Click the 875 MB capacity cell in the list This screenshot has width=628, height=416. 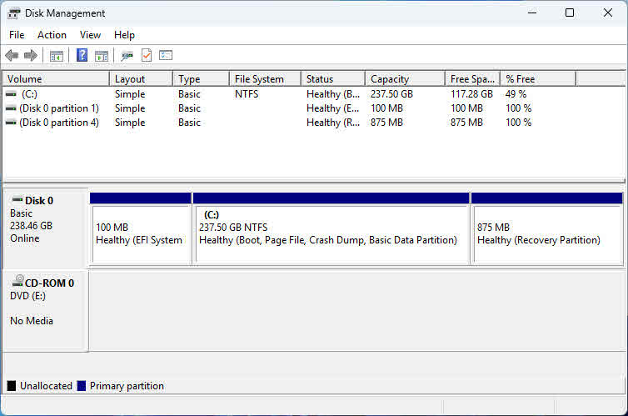coord(386,123)
